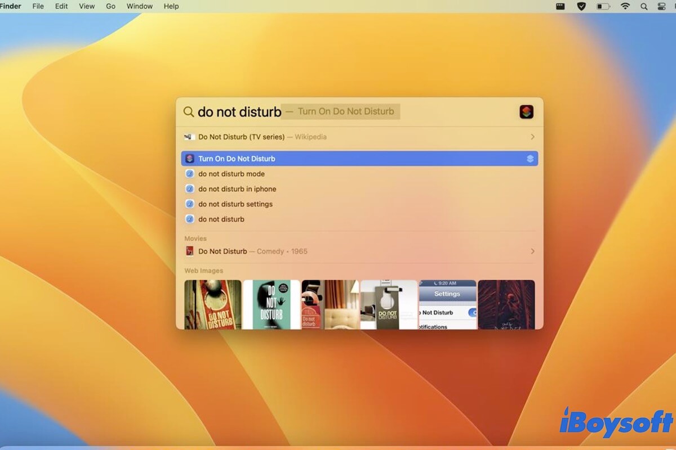Open the Go menu
This screenshot has height=450, width=676.
coord(111,6)
